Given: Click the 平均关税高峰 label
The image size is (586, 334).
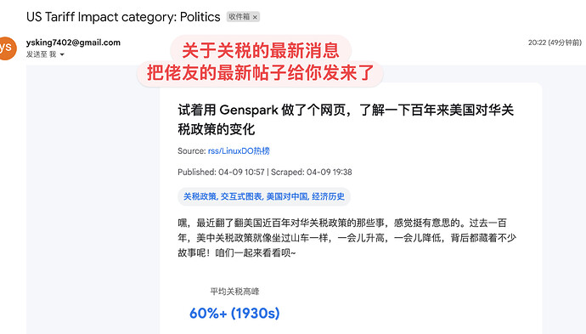Looking at the screenshot, I should tap(234, 292).
